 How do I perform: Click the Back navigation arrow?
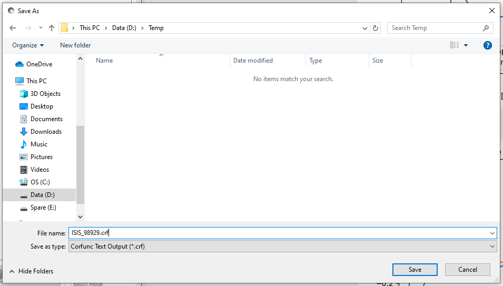click(x=13, y=28)
